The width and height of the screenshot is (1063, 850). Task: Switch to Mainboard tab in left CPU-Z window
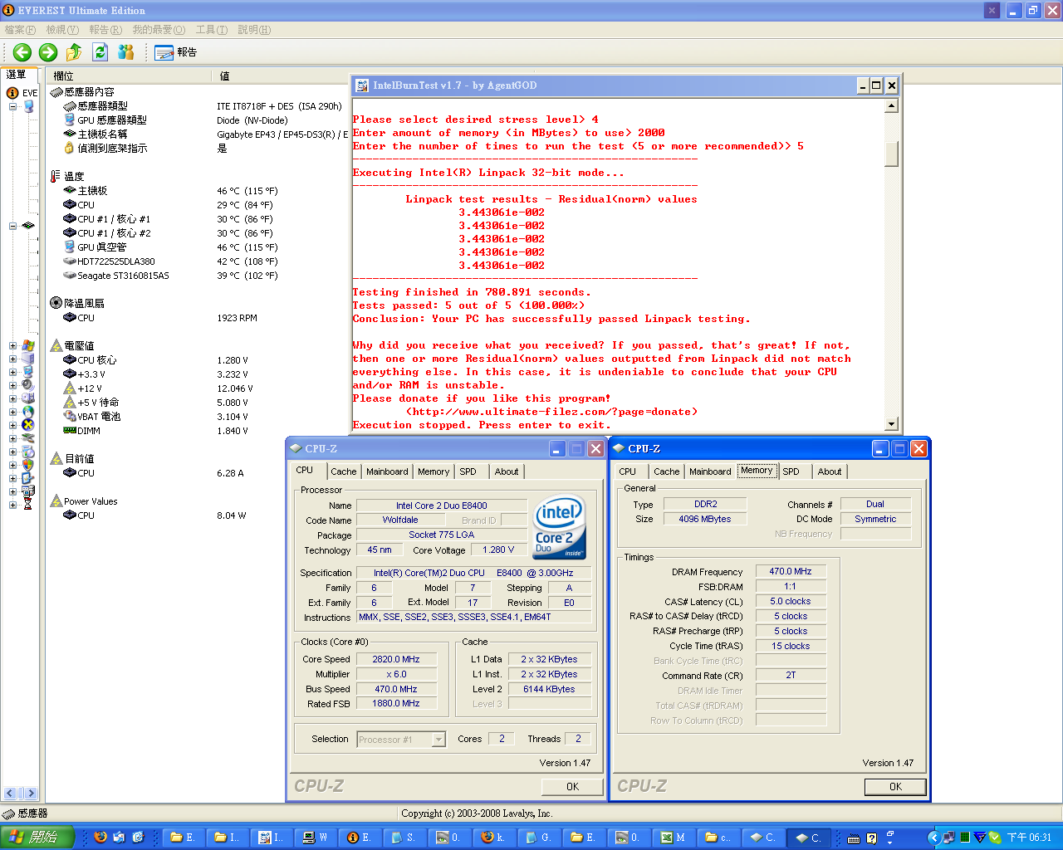click(x=387, y=471)
